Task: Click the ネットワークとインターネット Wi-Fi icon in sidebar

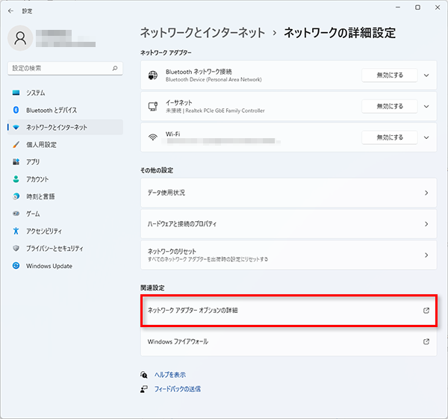Action: pyautogui.click(x=16, y=127)
